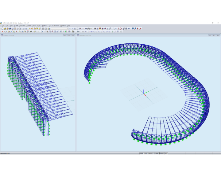The width and height of the screenshot is (221, 176).
Task: Toggle SNAP in status bar
Action: pos(142,153)
